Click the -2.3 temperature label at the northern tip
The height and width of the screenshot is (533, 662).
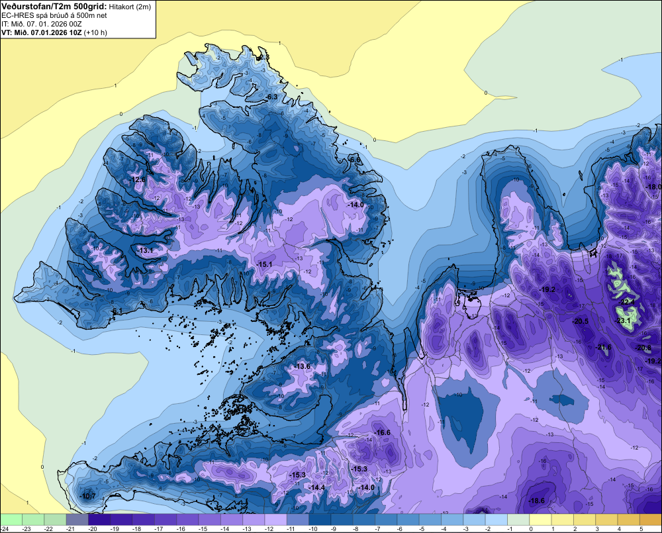click(x=263, y=57)
